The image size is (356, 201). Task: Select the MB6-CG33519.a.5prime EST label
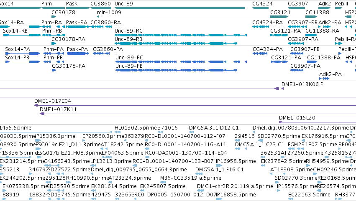(x=191, y=178)
